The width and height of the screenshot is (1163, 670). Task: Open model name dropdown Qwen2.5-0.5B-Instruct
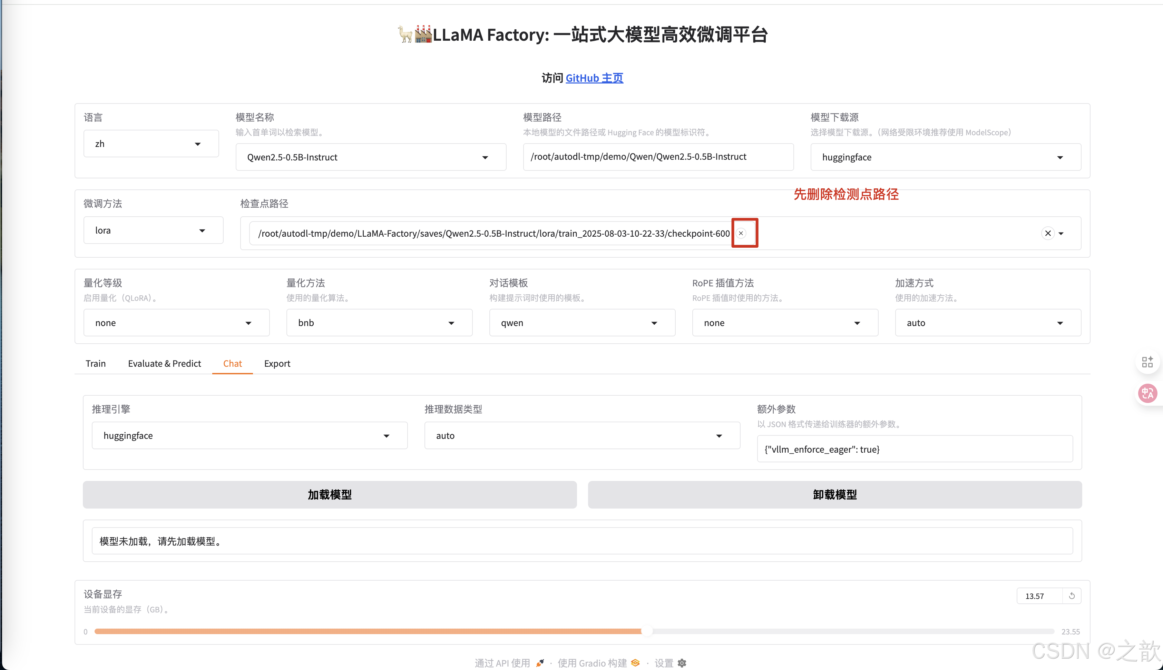coord(371,157)
